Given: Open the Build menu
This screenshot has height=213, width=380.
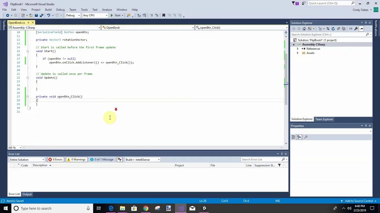Looking at the screenshot, I should pyautogui.click(x=48, y=10).
